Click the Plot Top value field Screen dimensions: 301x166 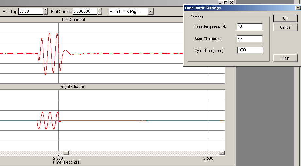click(30, 11)
